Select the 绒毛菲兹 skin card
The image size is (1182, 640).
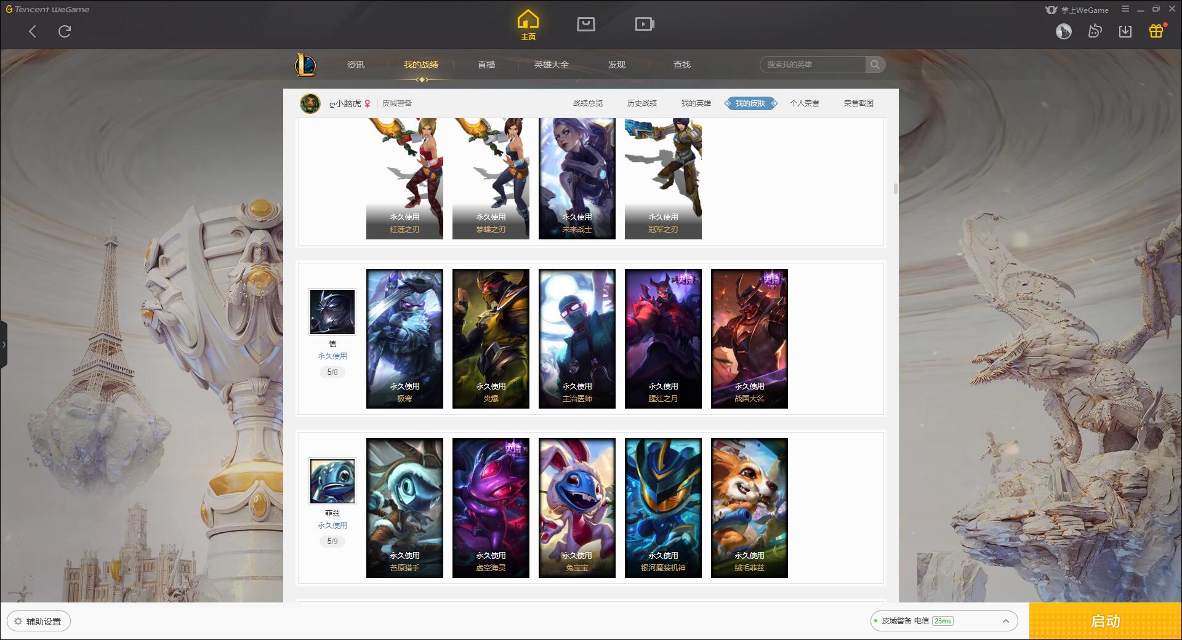[749, 508]
